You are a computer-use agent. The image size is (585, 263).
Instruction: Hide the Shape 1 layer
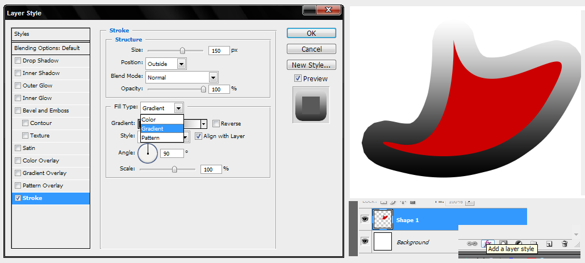click(x=364, y=220)
